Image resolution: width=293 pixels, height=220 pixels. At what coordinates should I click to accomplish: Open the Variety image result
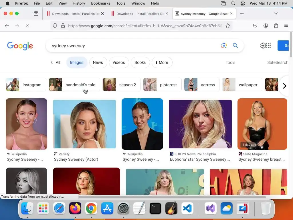(84, 124)
